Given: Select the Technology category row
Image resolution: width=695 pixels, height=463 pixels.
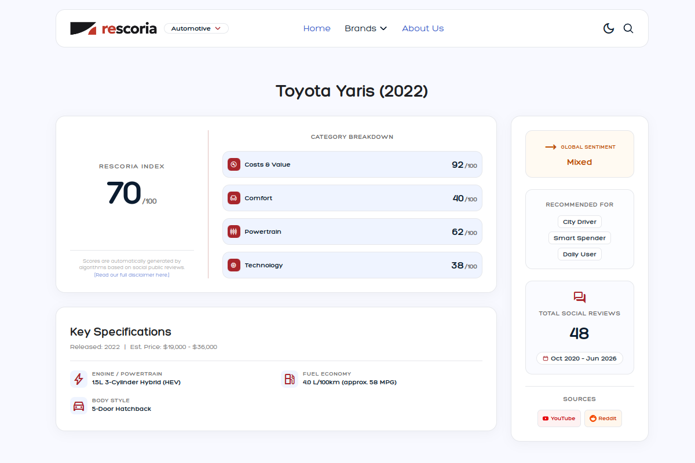Looking at the screenshot, I should (352, 265).
